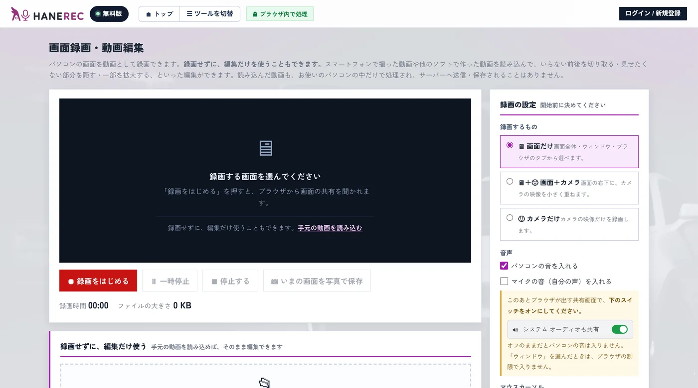Select カメラだけ radio option
This screenshot has width=698, height=388.
coord(510,217)
